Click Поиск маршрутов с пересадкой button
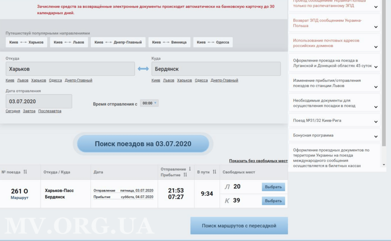The image size is (391, 241). coord(239,226)
